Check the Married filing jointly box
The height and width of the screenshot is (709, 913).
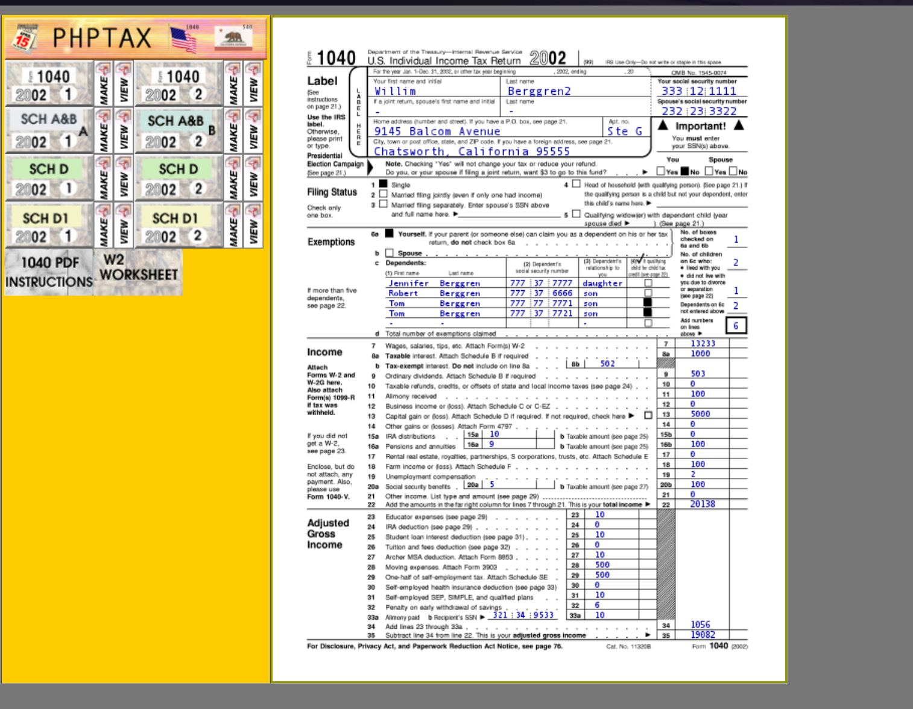(383, 194)
